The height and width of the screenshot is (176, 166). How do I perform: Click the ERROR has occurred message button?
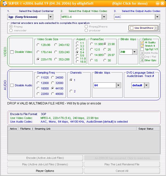[122, 158]
